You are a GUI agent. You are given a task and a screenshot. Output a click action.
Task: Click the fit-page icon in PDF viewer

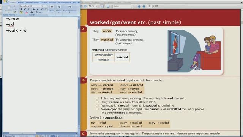[x=108, y=6]
